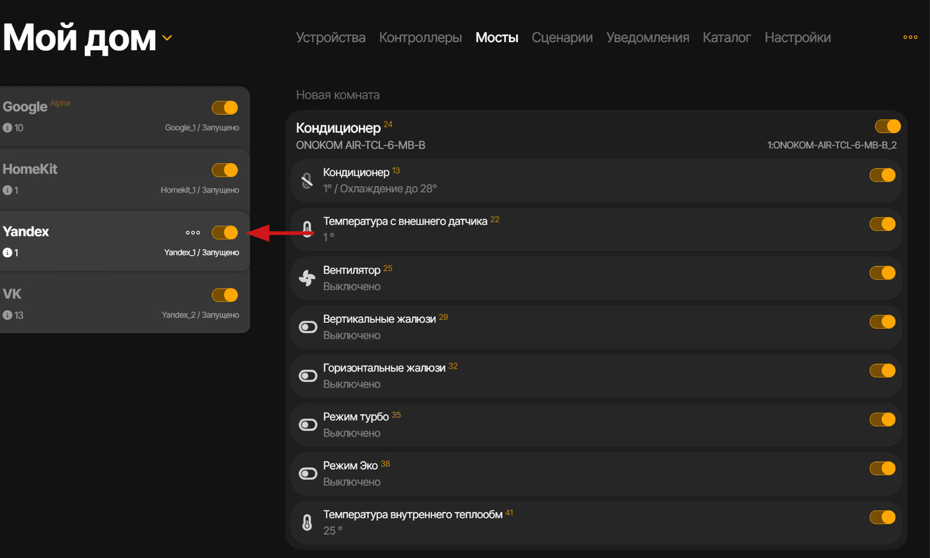
Task: Toggle the Режим Эко exposure switch
Action: (883, 469)
